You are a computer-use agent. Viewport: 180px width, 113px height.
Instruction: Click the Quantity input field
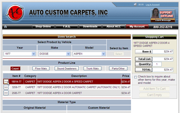click(x=157, y=64)
